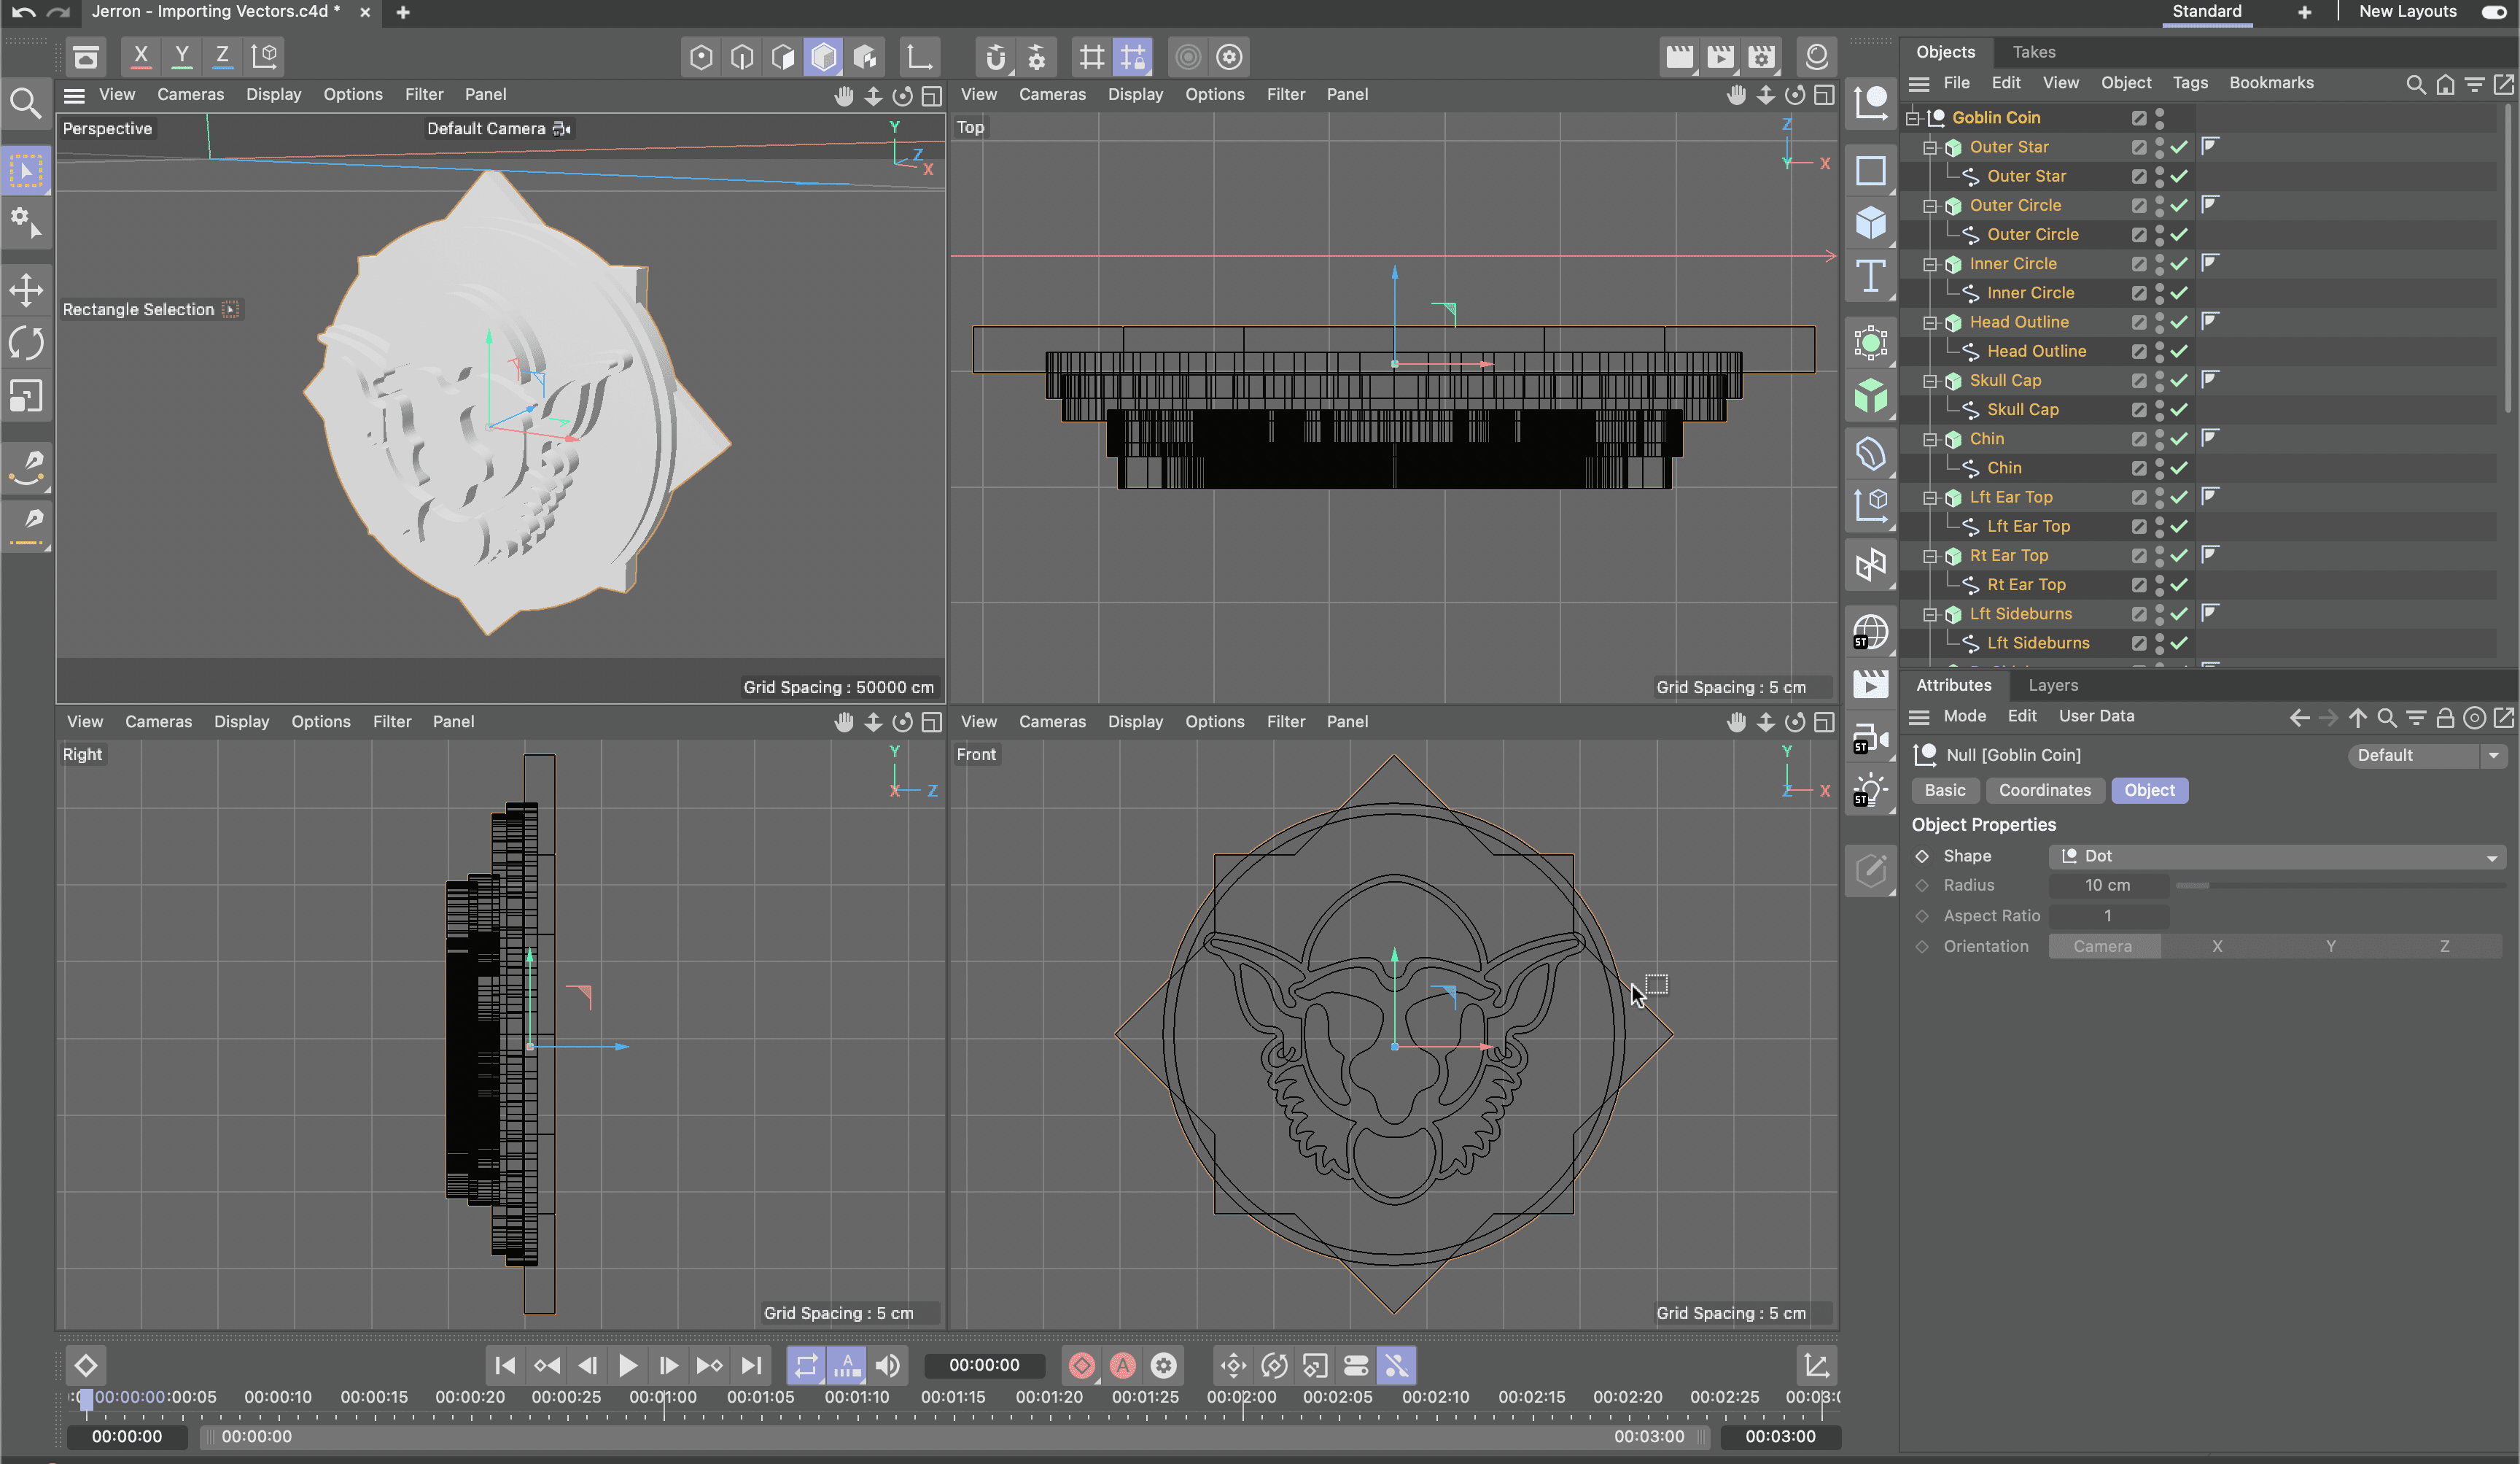Switch to the Takes tab
Screen dimensions: 2520x1464
click(2033, 52)
